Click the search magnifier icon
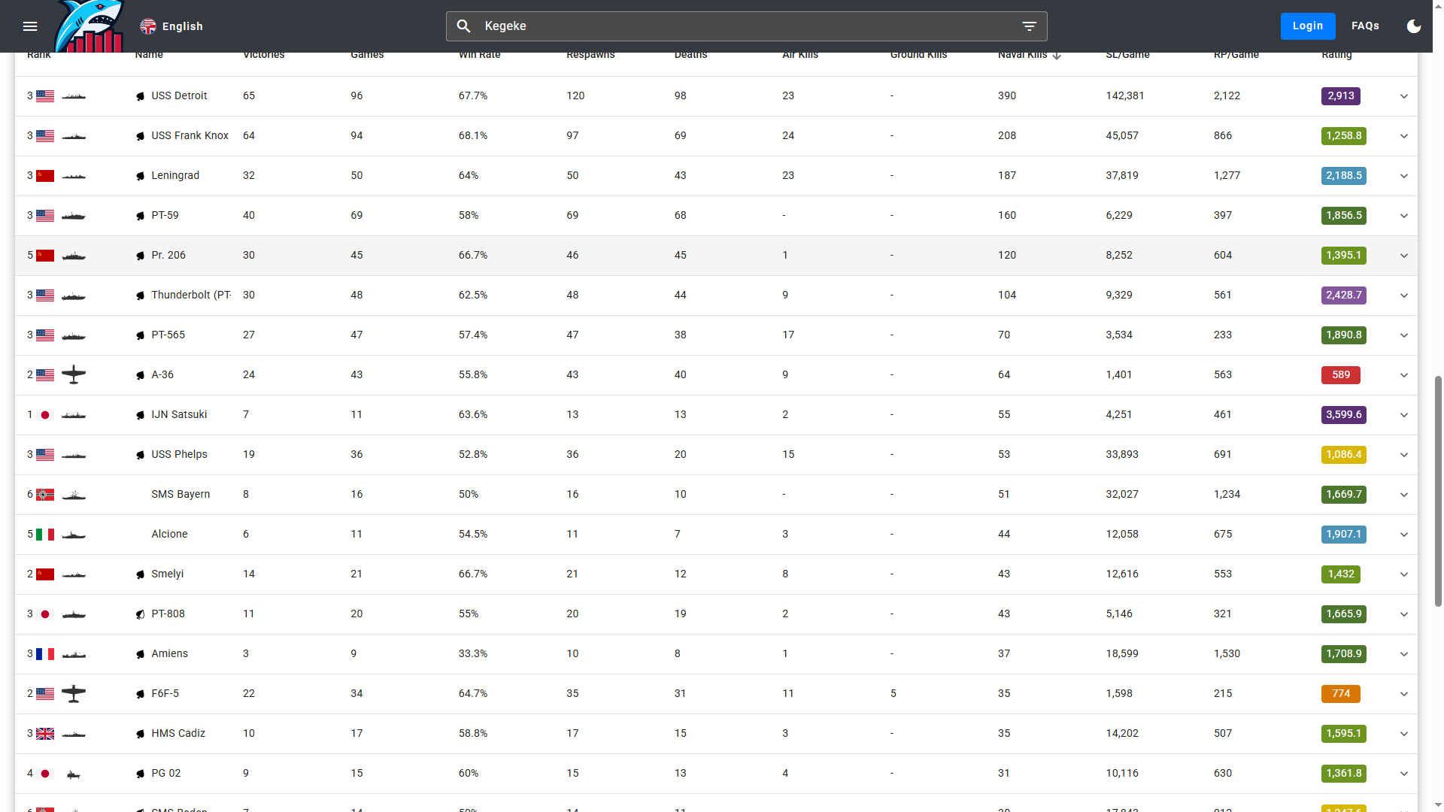The width and height of the screenshot is (1444, 812). pyautogui.click(x=464, y=26)
